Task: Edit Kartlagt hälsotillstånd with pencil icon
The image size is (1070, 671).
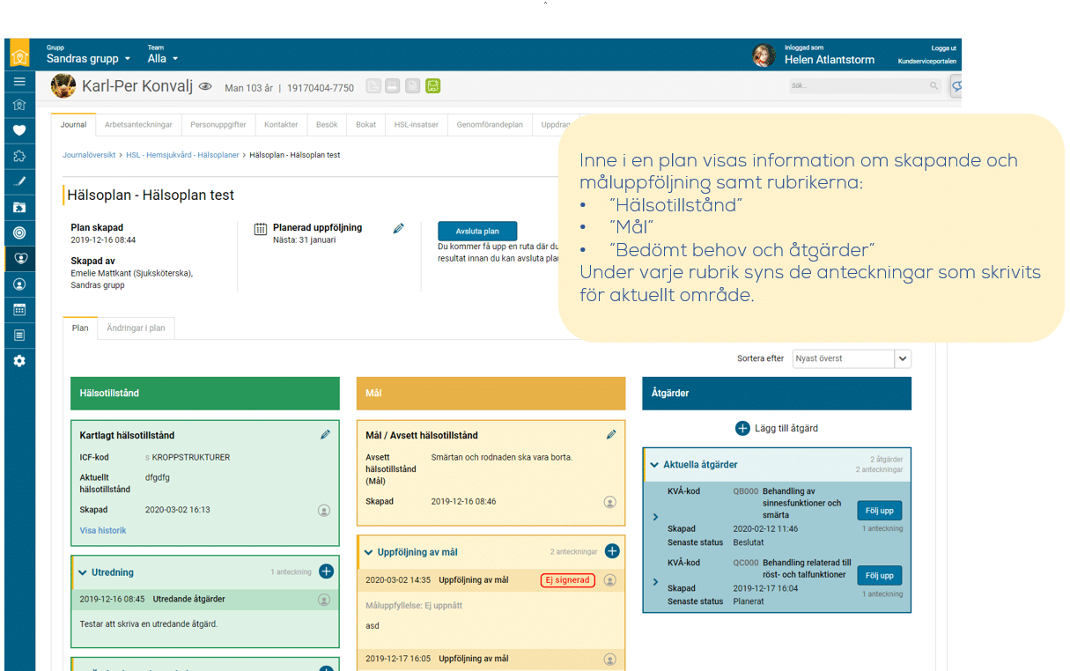Action: coord(325,434)
